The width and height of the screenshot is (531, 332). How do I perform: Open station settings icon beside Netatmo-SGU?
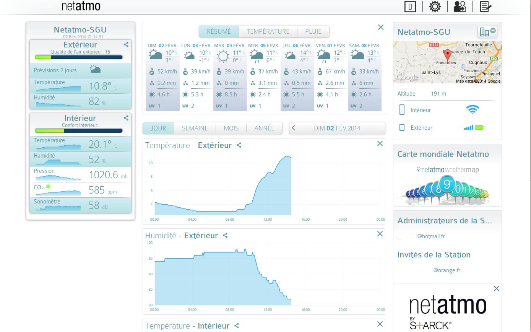(487, 32)
